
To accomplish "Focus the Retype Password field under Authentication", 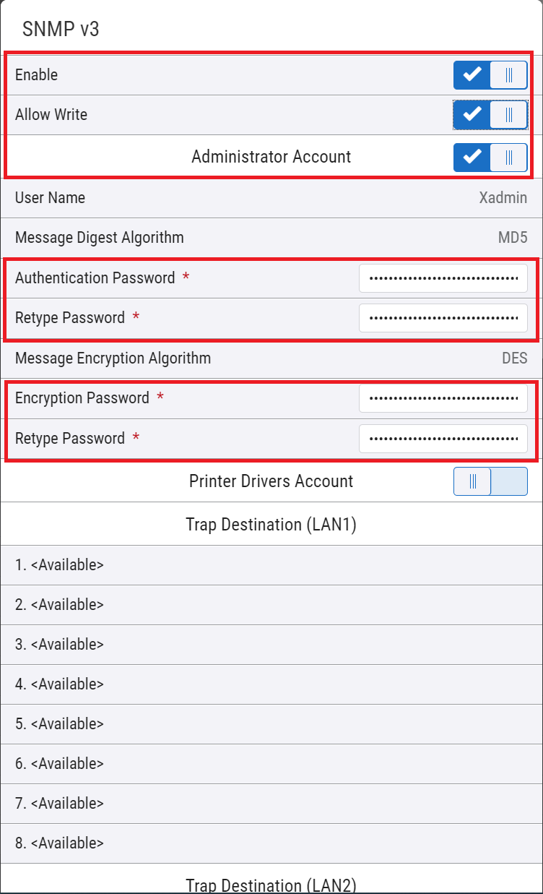I will click(443, 318).
